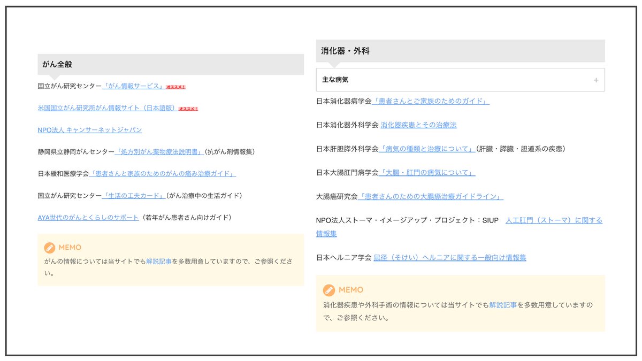This screenshot has width=642, height=361.
Task: Open the 「生活の工夫カード」 link
Action: 134,195
